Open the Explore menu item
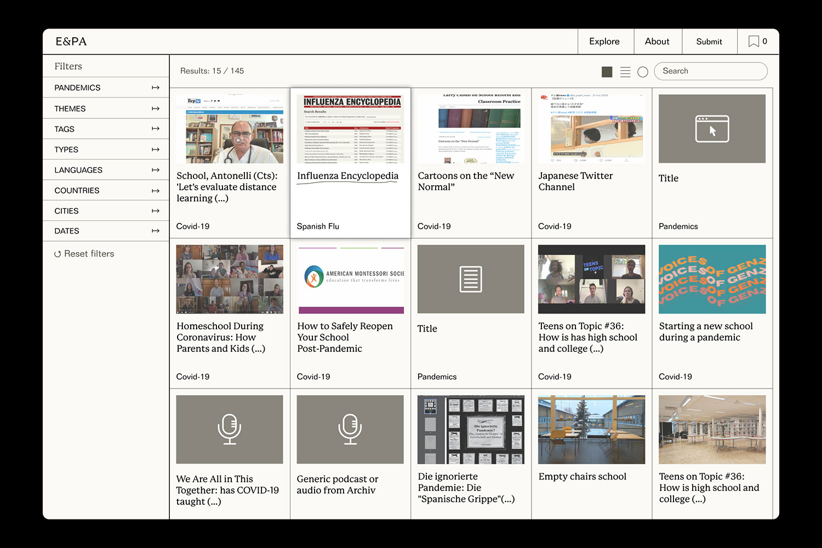The height and width of the screenshot is (548, 822). click(604, 42)
